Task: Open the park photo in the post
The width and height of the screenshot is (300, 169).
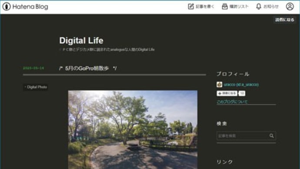Action: click(133, 130)
